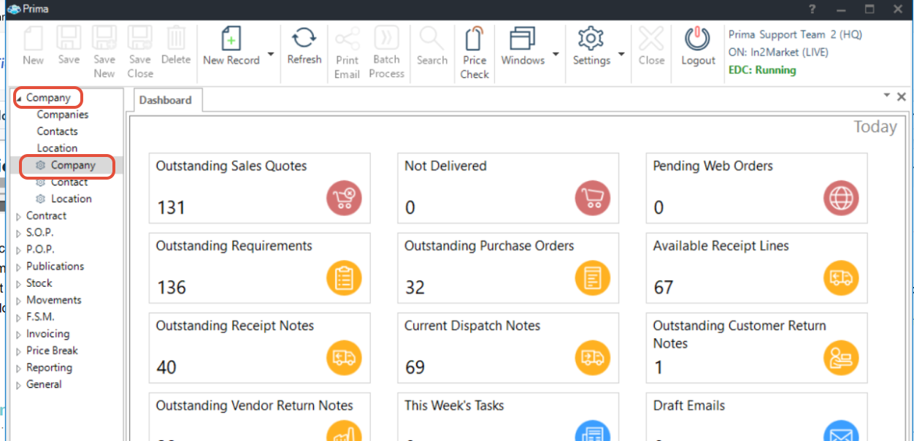Open Companies in the tree
The width and height of the screenshot is (914, 441).
click(63, 115)
